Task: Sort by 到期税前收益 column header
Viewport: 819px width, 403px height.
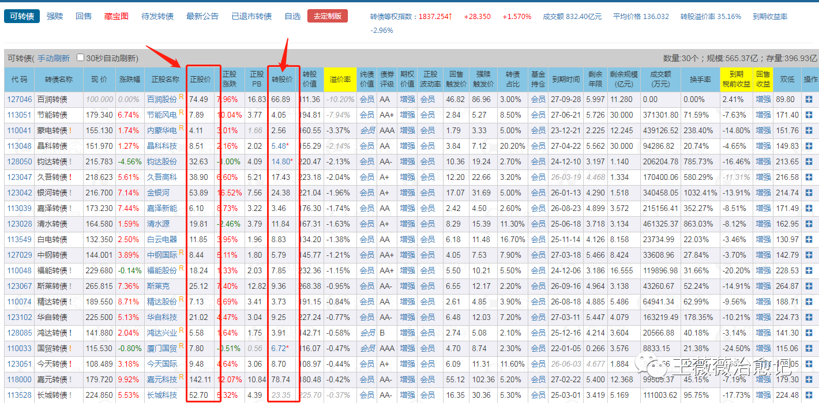Action: click(736, 80)
